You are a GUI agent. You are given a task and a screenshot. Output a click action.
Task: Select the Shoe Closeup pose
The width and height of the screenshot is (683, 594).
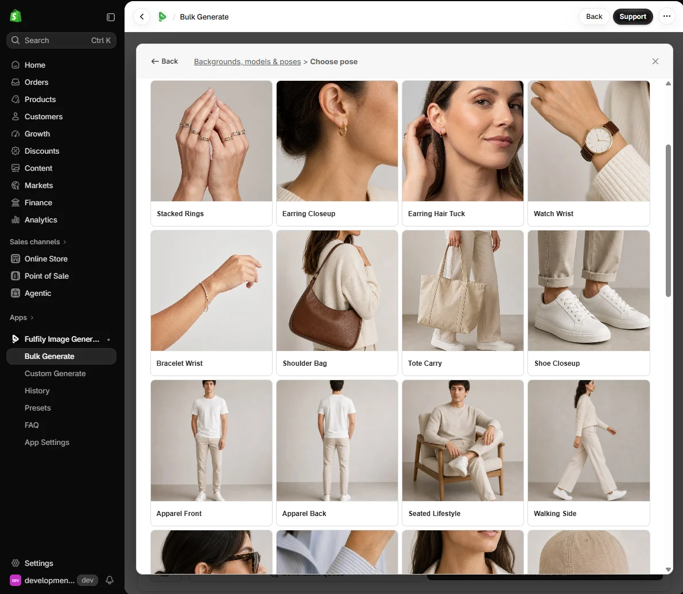[588, 303]
